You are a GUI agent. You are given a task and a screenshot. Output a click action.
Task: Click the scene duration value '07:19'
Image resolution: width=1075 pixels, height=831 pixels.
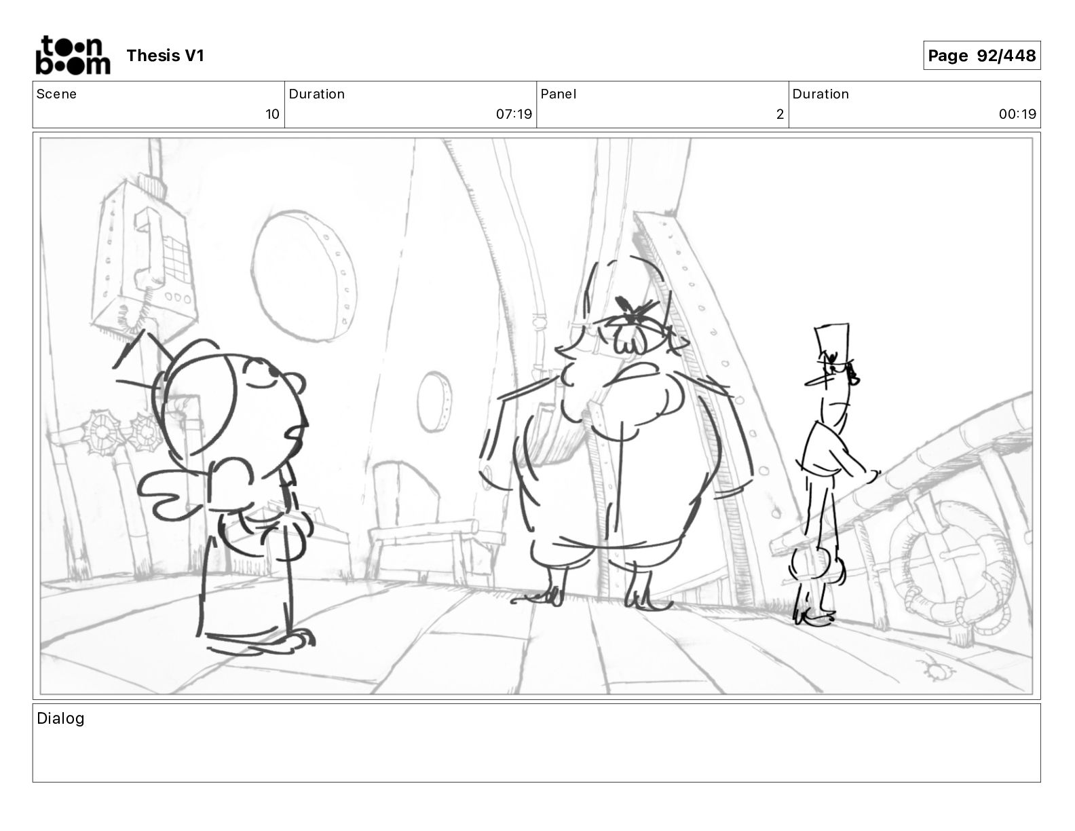tap(514, 114)
